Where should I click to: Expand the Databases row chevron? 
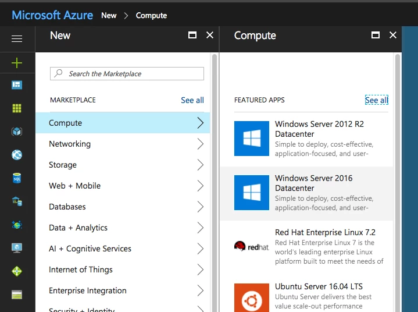pos(201,207)
